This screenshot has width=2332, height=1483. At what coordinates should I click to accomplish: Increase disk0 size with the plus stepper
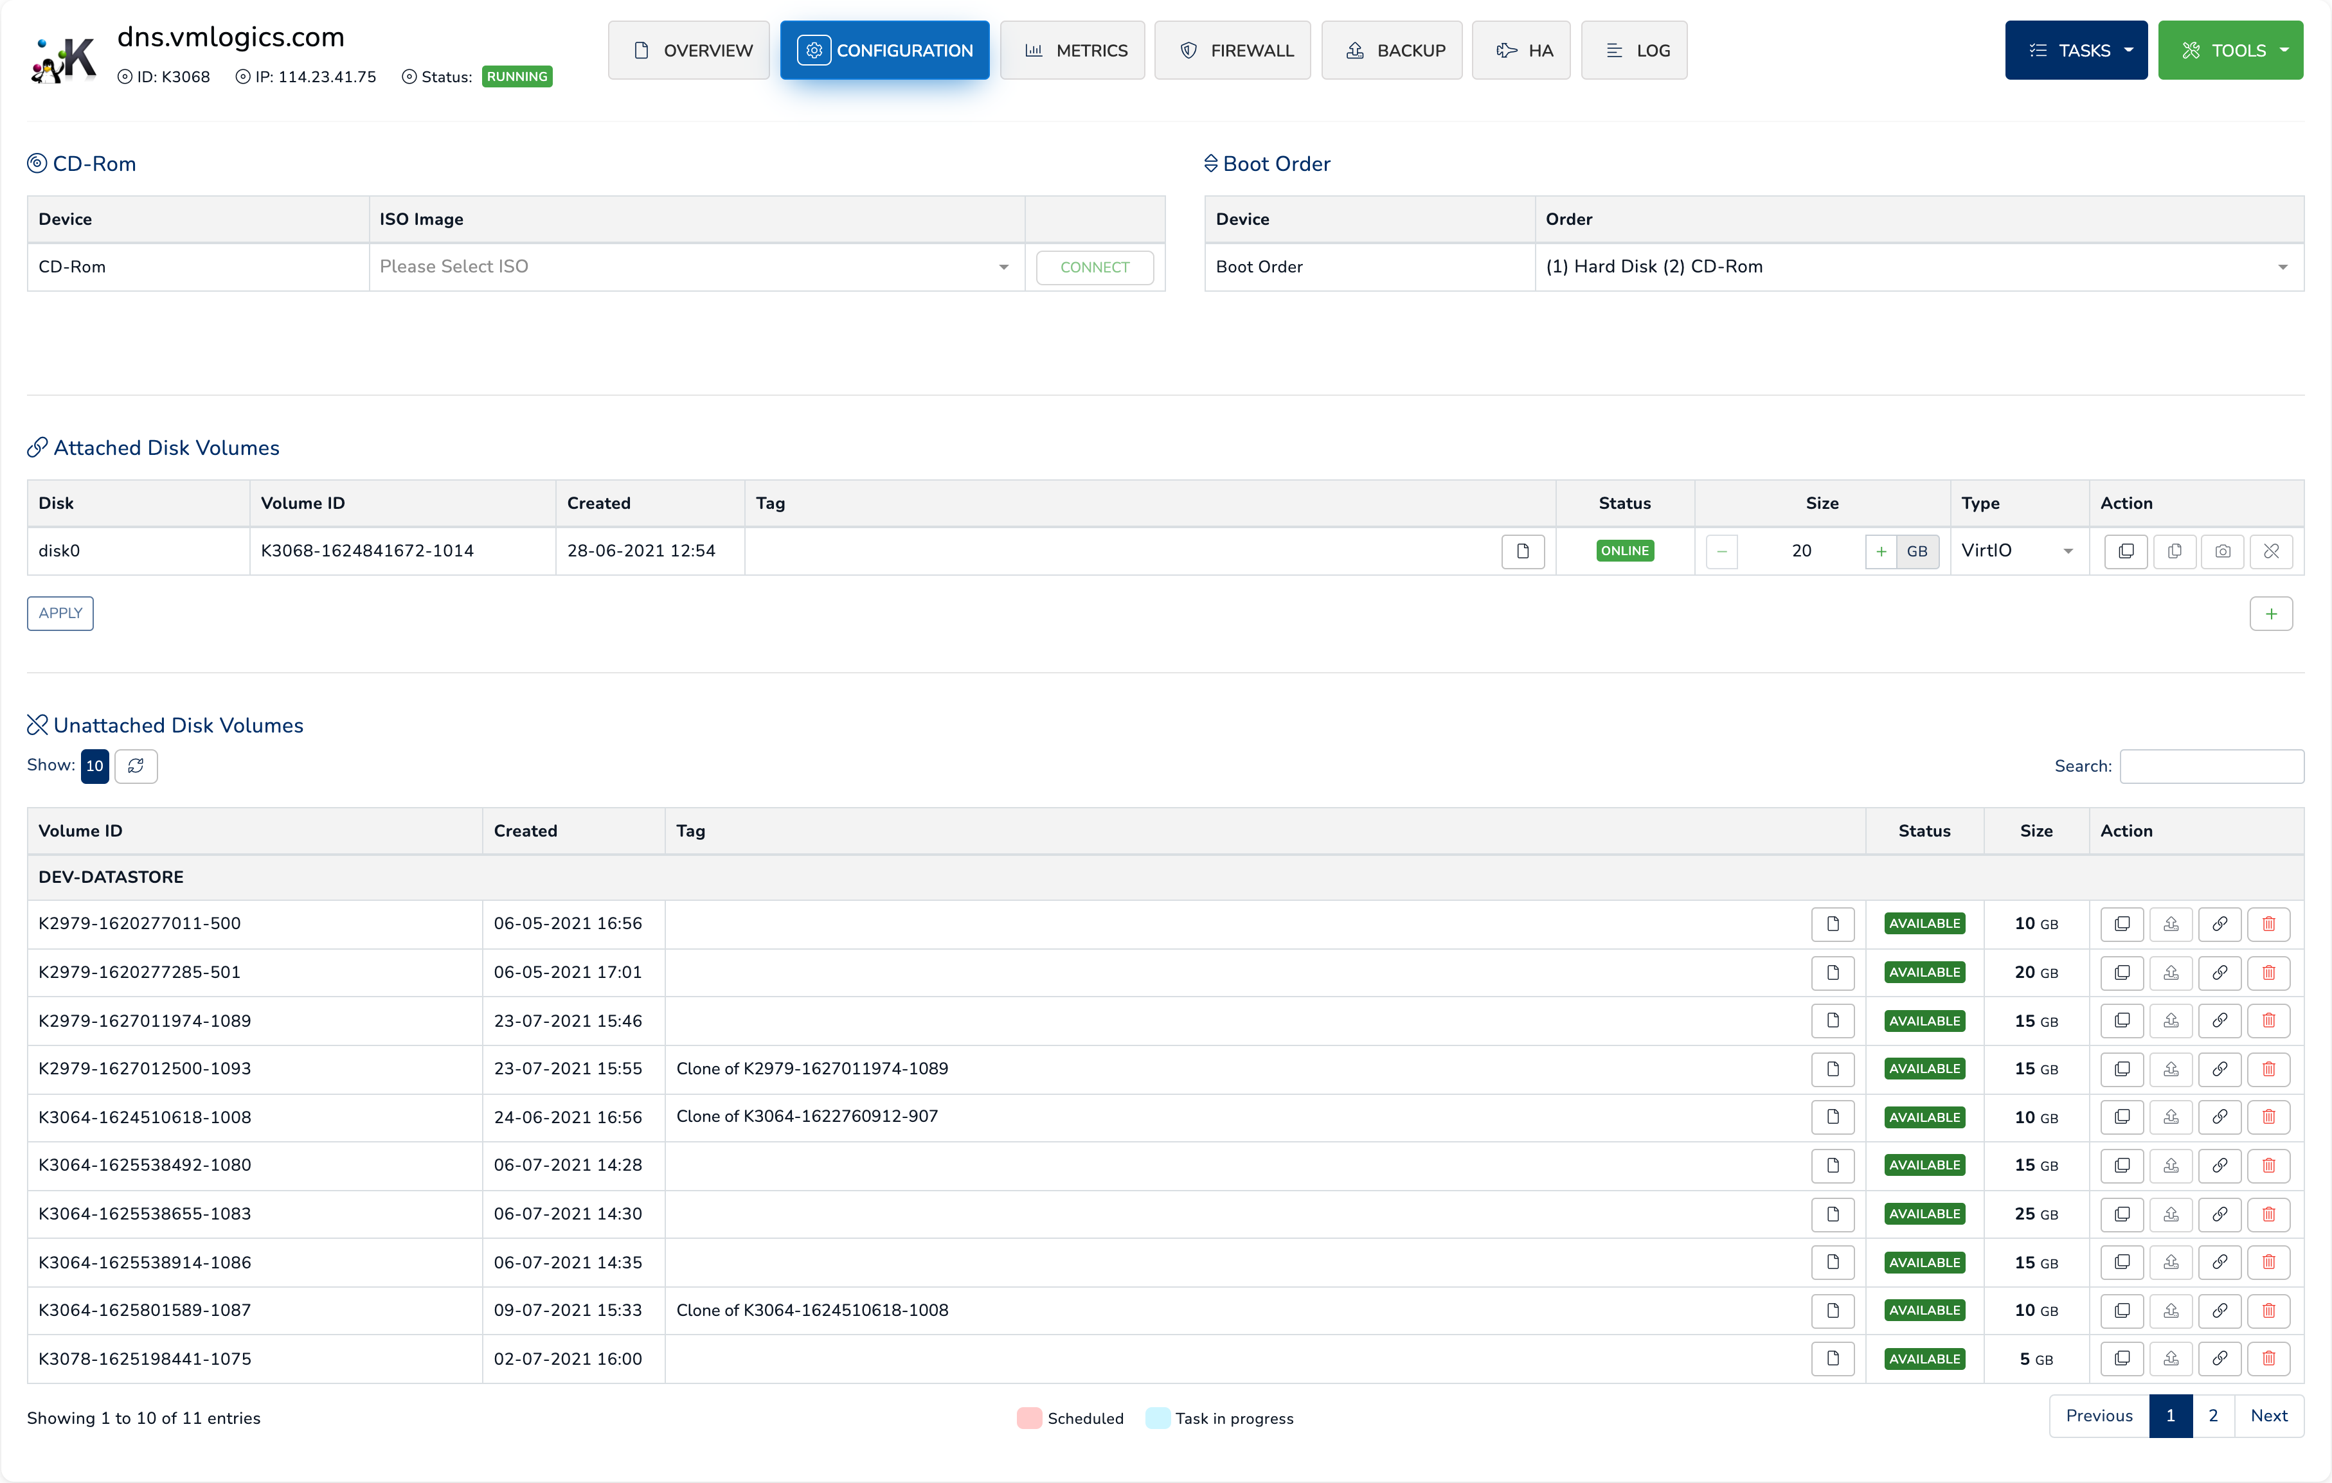click(1881, 551)
